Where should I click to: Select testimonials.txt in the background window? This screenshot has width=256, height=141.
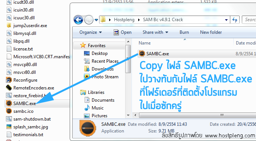28,135
